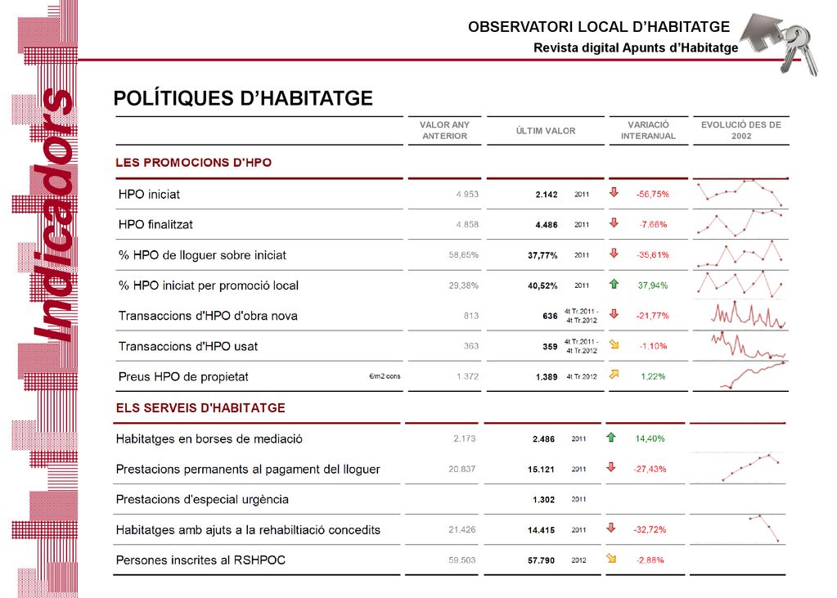This screenshot has height=598, width=837.
Task: Click the '14,40%' variation value
Action: (x=650, y=439)
